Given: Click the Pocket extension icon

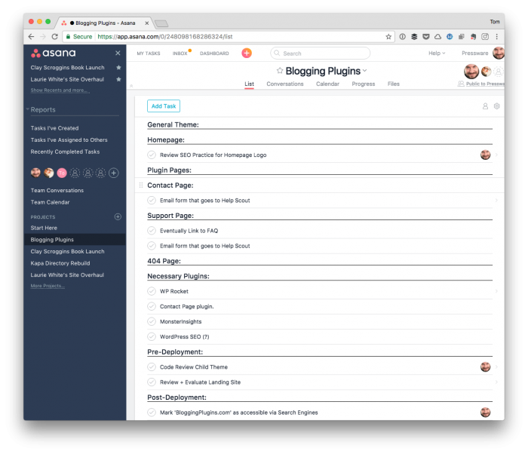Looking at the screenshot, I should (x=426, y=37).
